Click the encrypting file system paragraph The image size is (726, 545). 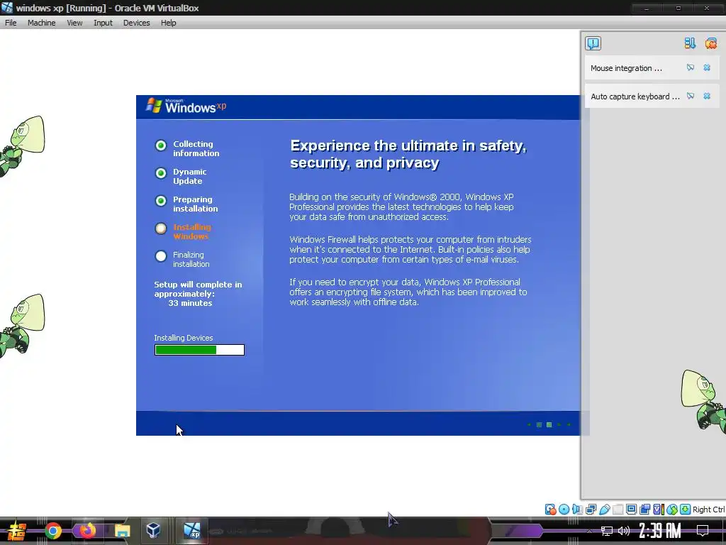[x=408, y=292]
